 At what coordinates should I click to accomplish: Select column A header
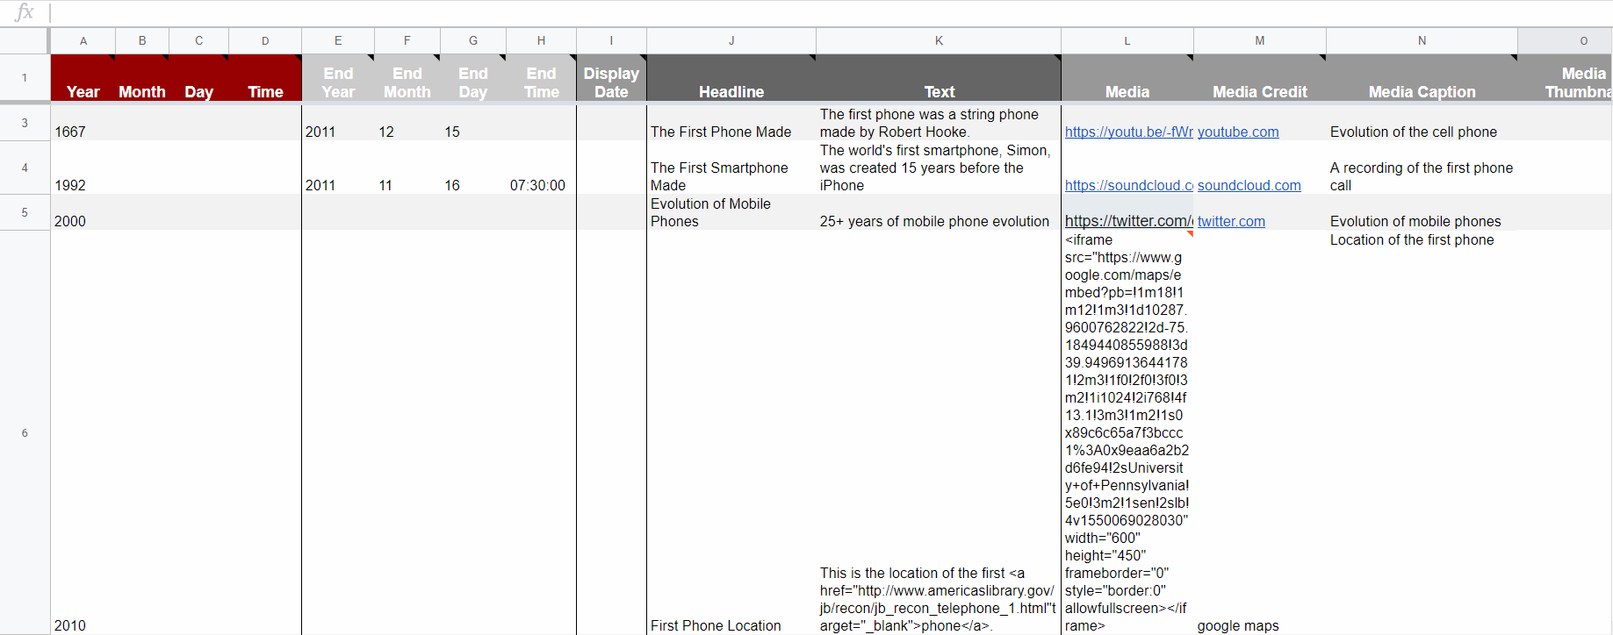click(83, 40)
